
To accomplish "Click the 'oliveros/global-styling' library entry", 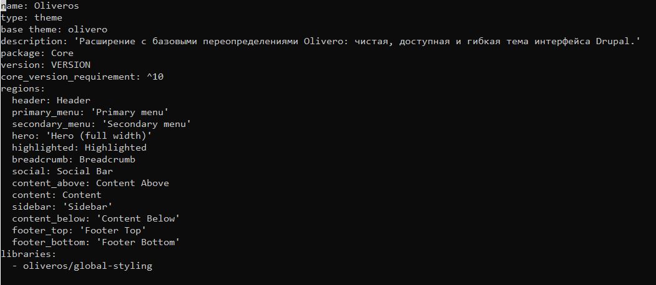I will pyautogui.click(x=87, y=266).
